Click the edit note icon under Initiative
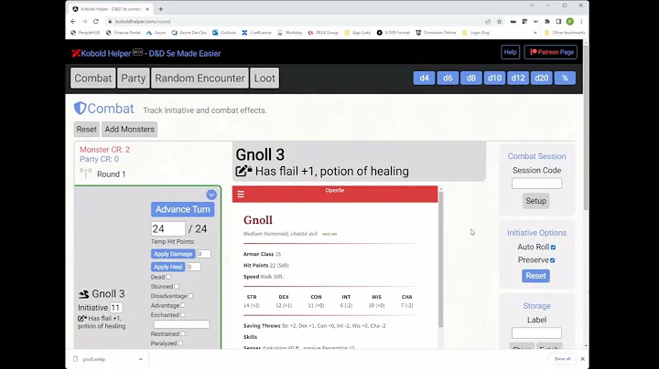The width and height of the screenshot is (659, 369). 82,318
